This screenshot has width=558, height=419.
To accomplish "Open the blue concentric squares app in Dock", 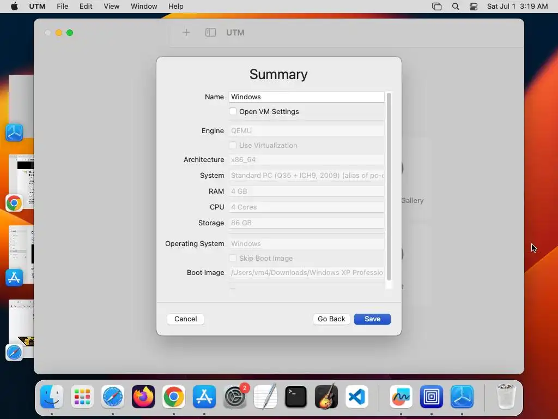I will point(432,397).
